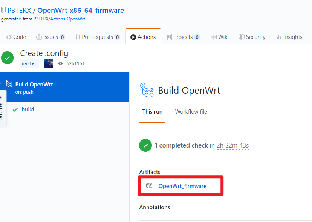Switch to the Issues tab

pyautogui.click(x=50, y=37)
